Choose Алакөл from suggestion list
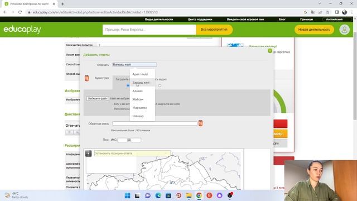This screenshot has width=357, height=201. 142,91
